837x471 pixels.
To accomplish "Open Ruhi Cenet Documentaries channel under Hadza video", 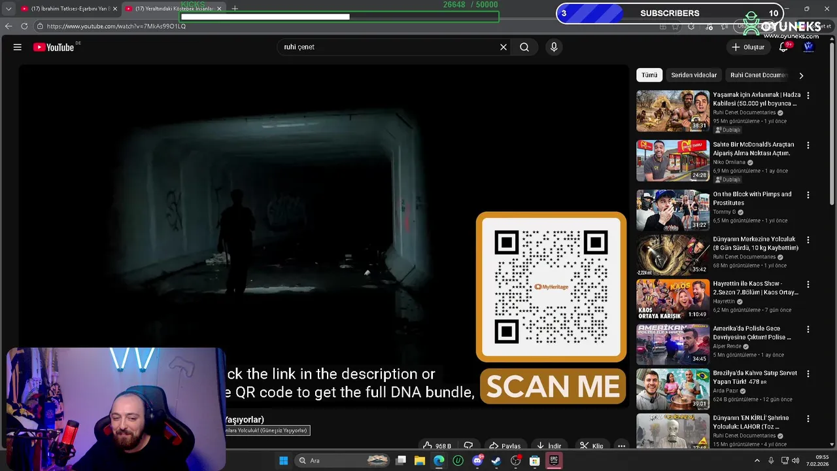I will point(744,113).
